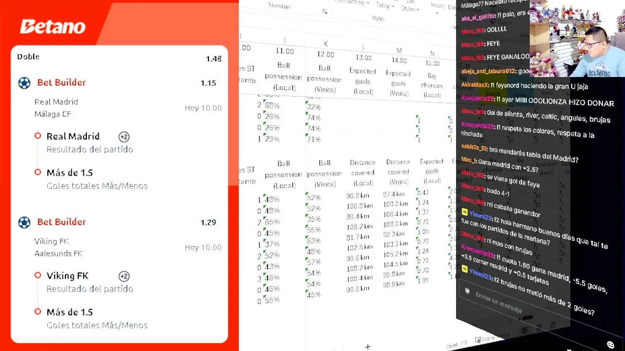
Task: Click chat username 'aka_el_gallito'
Action: point(478,17)
